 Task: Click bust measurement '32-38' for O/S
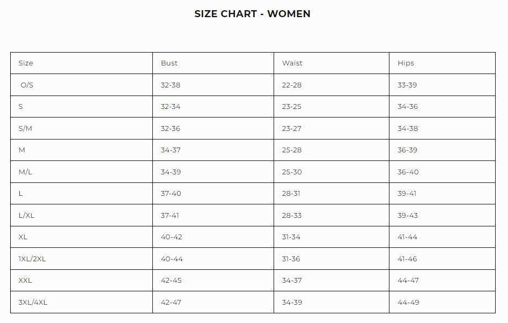click(171, 85)
